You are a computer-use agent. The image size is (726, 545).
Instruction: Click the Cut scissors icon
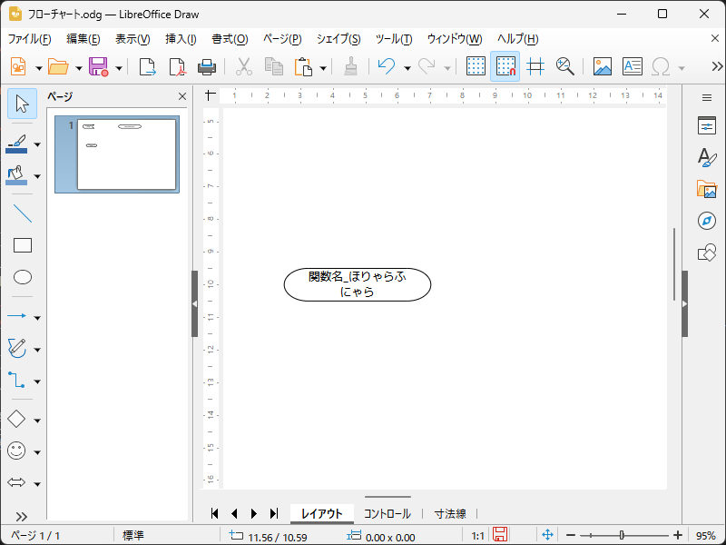(x=244, y=66)
